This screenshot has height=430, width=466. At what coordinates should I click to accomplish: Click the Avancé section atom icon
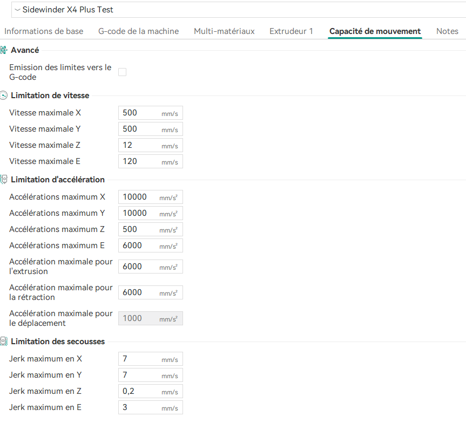click(x=4, y=50)
